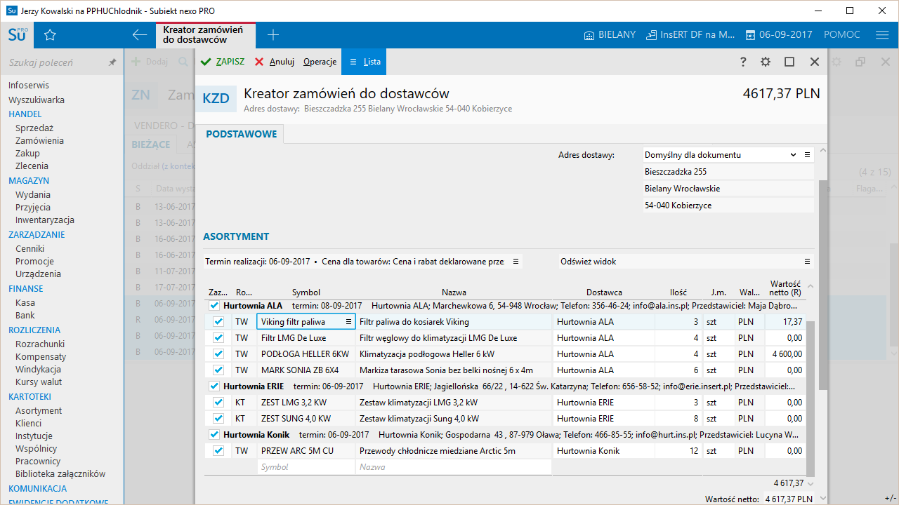Uncheck the PRZEW ARC 5M CU row checkbox
The image size is (899, 505).
pyautogui.click(x=218, y=451)
